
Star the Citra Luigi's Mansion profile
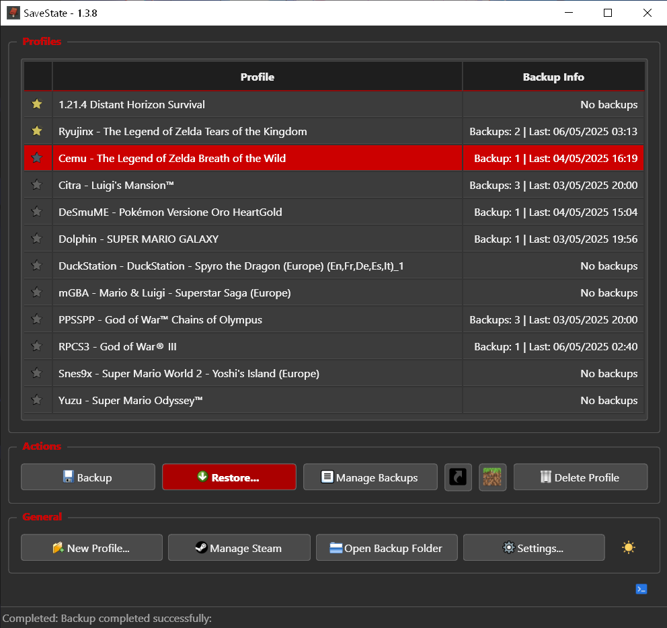[37, 185]
